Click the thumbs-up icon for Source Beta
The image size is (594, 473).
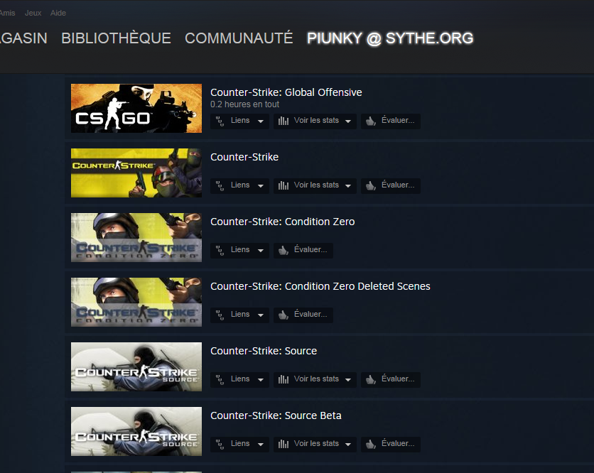371,444
